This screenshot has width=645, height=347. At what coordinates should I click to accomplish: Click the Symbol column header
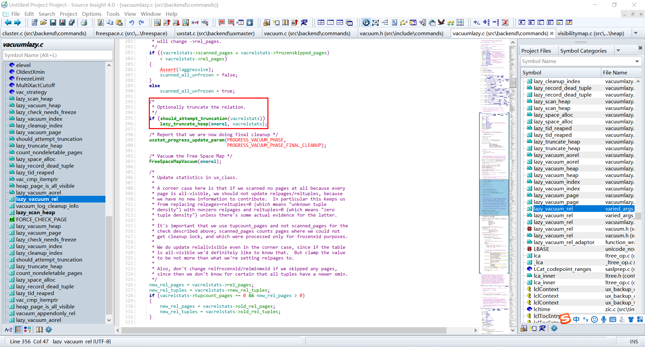(x=560, y=72)
